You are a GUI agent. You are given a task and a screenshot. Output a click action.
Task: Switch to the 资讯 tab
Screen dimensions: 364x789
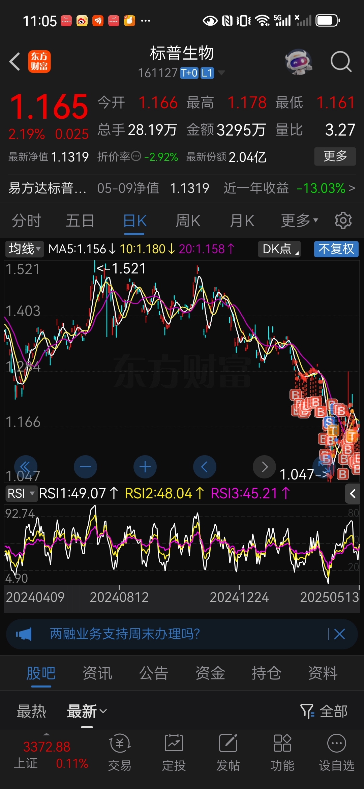97,673
